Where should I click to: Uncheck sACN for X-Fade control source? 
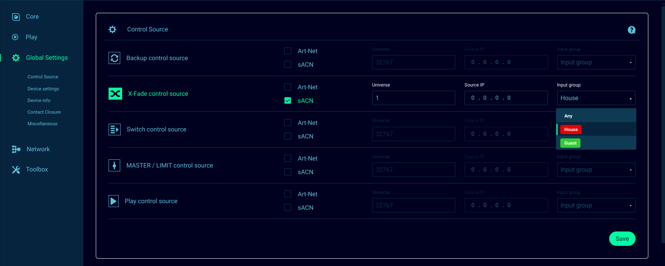288,101
